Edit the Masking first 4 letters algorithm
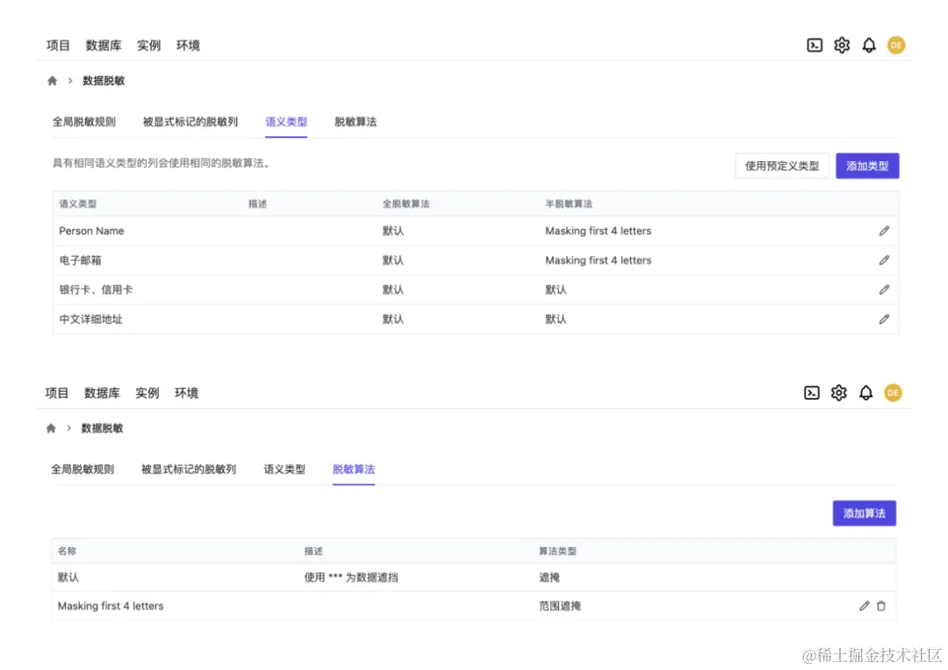This screenshot has width=948, height=670. pos(864,605)
